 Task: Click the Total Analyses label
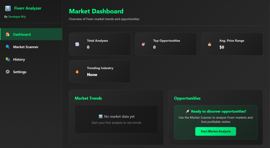98,41
